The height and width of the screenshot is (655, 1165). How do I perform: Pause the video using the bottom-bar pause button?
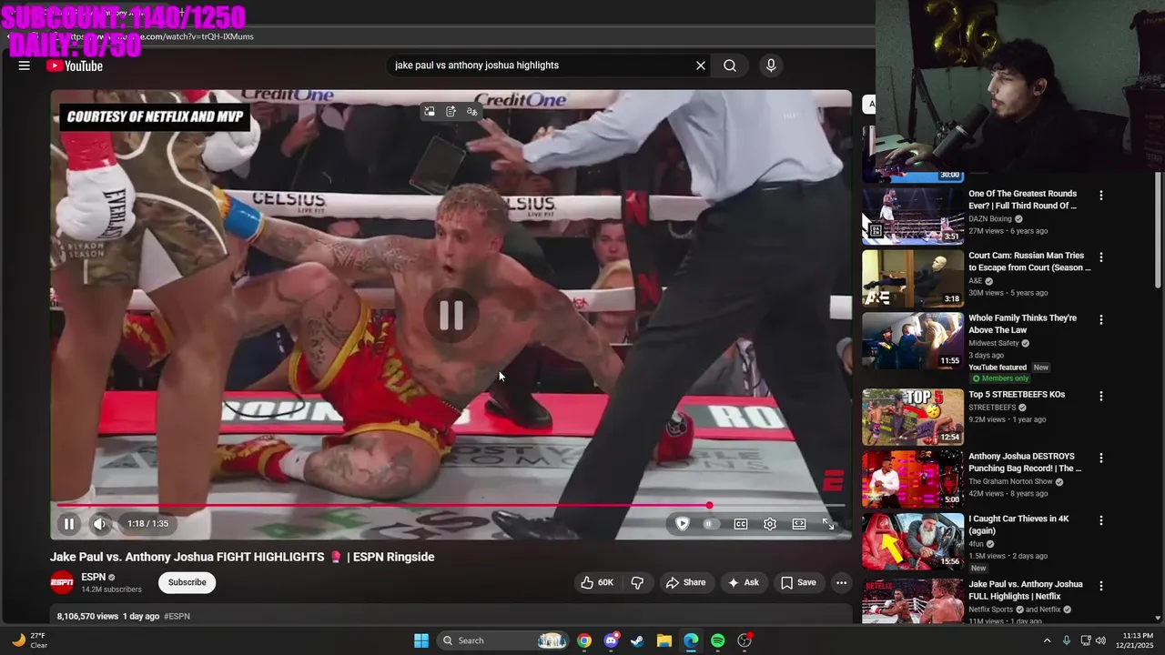68,524
